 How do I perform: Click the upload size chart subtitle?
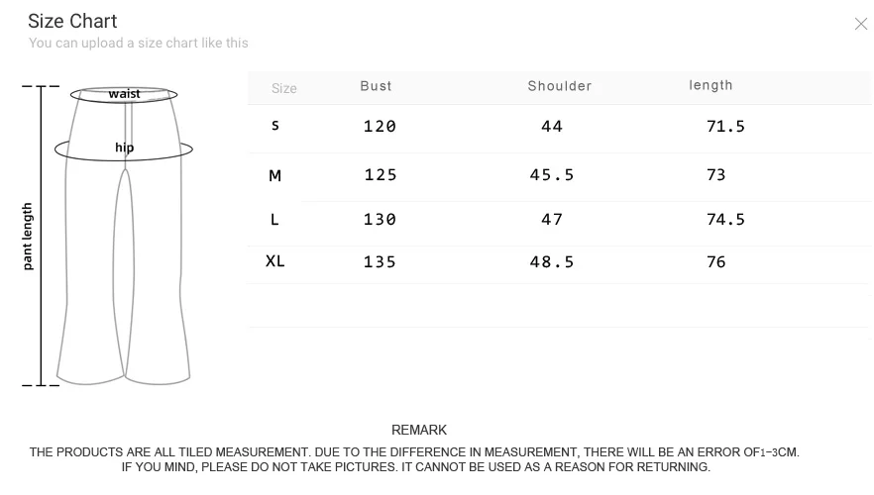[x=139, y=43]
